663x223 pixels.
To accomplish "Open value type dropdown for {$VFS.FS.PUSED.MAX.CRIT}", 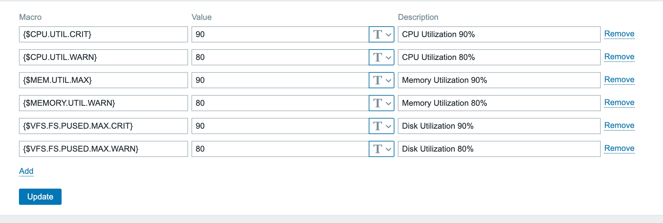I will [x=382, y=126].
